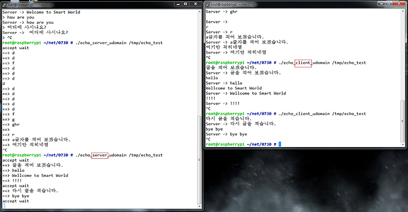Click the left terminal scrollbar thumb
Image resolution: width=408 pixels, height=212 pixels.
(x=199, y=159)
